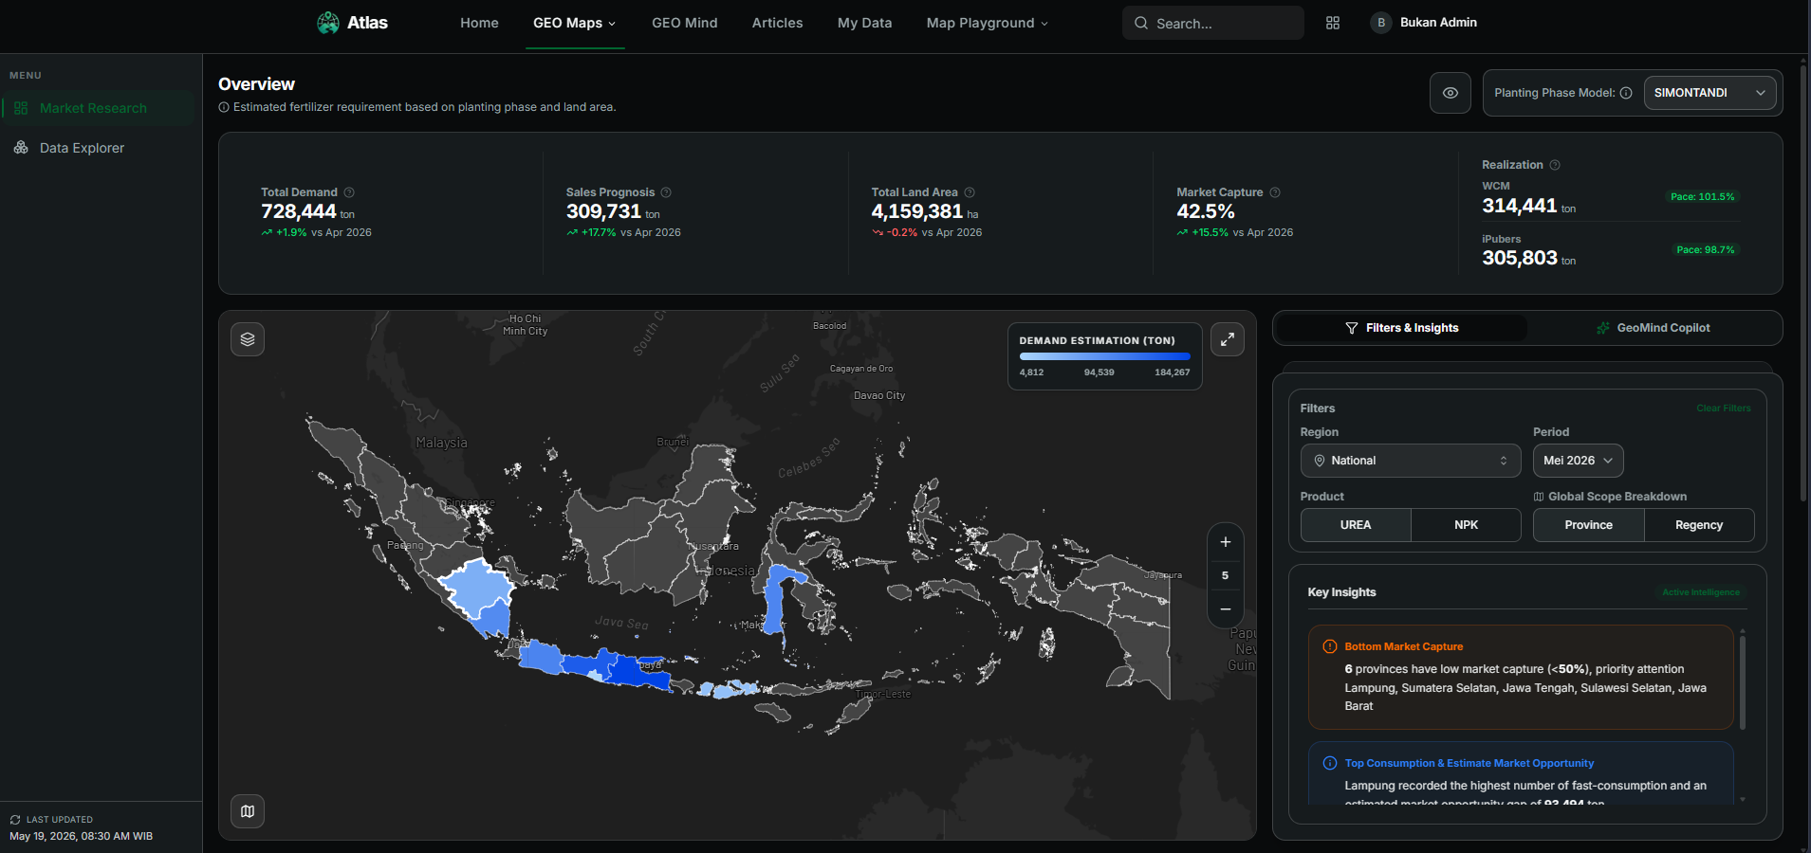Click the Realization info icon
Image resolution: width=1811 pixels, height=853 pixels.
1555,165
